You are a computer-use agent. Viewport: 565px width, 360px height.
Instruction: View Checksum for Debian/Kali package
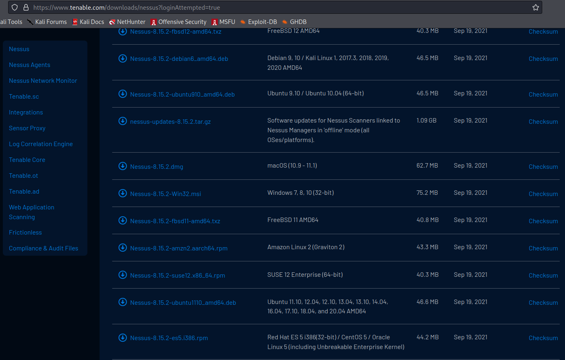[543, 59]
